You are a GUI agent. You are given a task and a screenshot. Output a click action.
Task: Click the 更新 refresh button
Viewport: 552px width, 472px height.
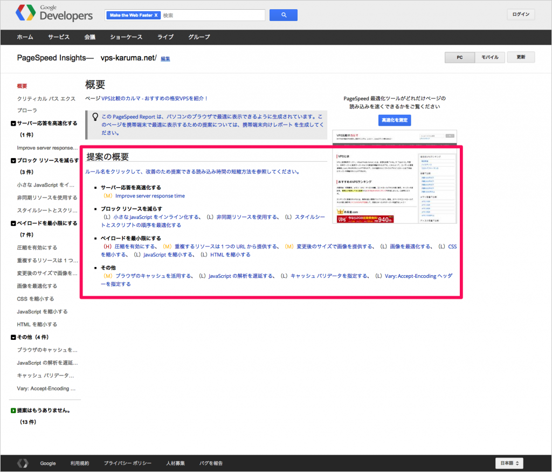click(x=521, y=57)
